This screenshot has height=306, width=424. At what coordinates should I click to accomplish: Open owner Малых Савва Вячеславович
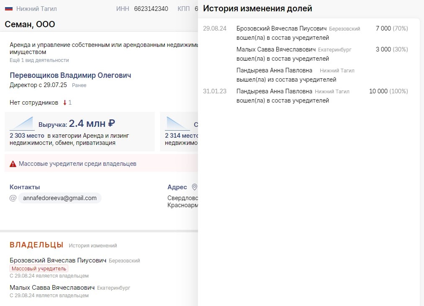click(52, 288)
